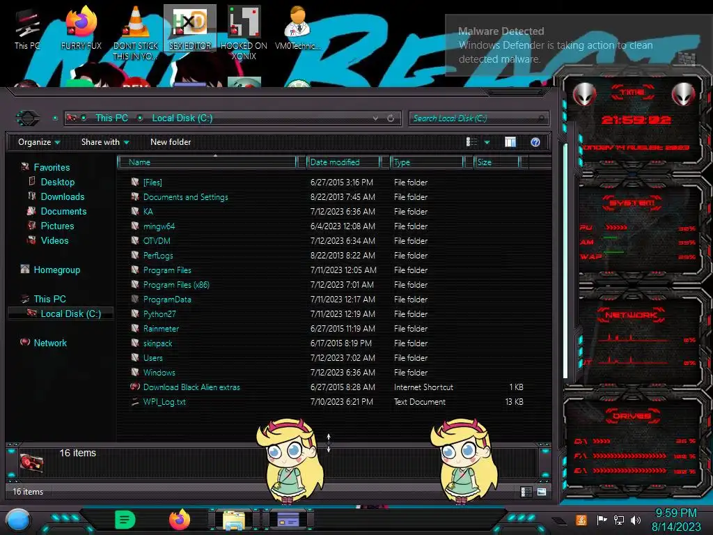Switch to large icons view in status bar
The width and height of the screenshot is (713, 535).
tap(541, 492)
